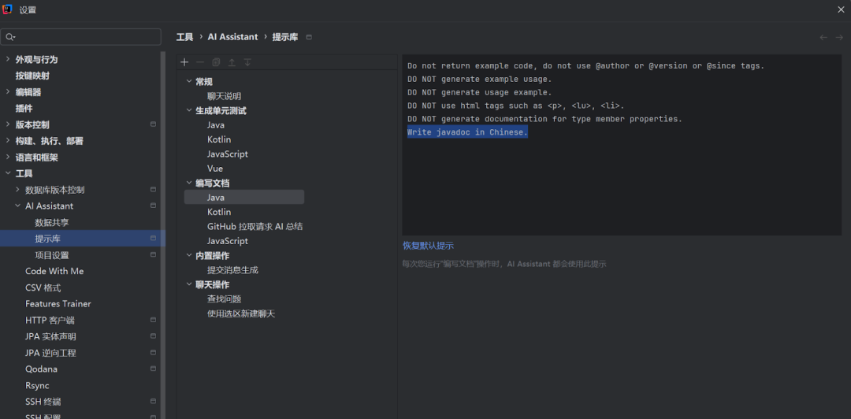Click the project icon next to SSH 终端

pyautogui.click(x=153, y=401)
